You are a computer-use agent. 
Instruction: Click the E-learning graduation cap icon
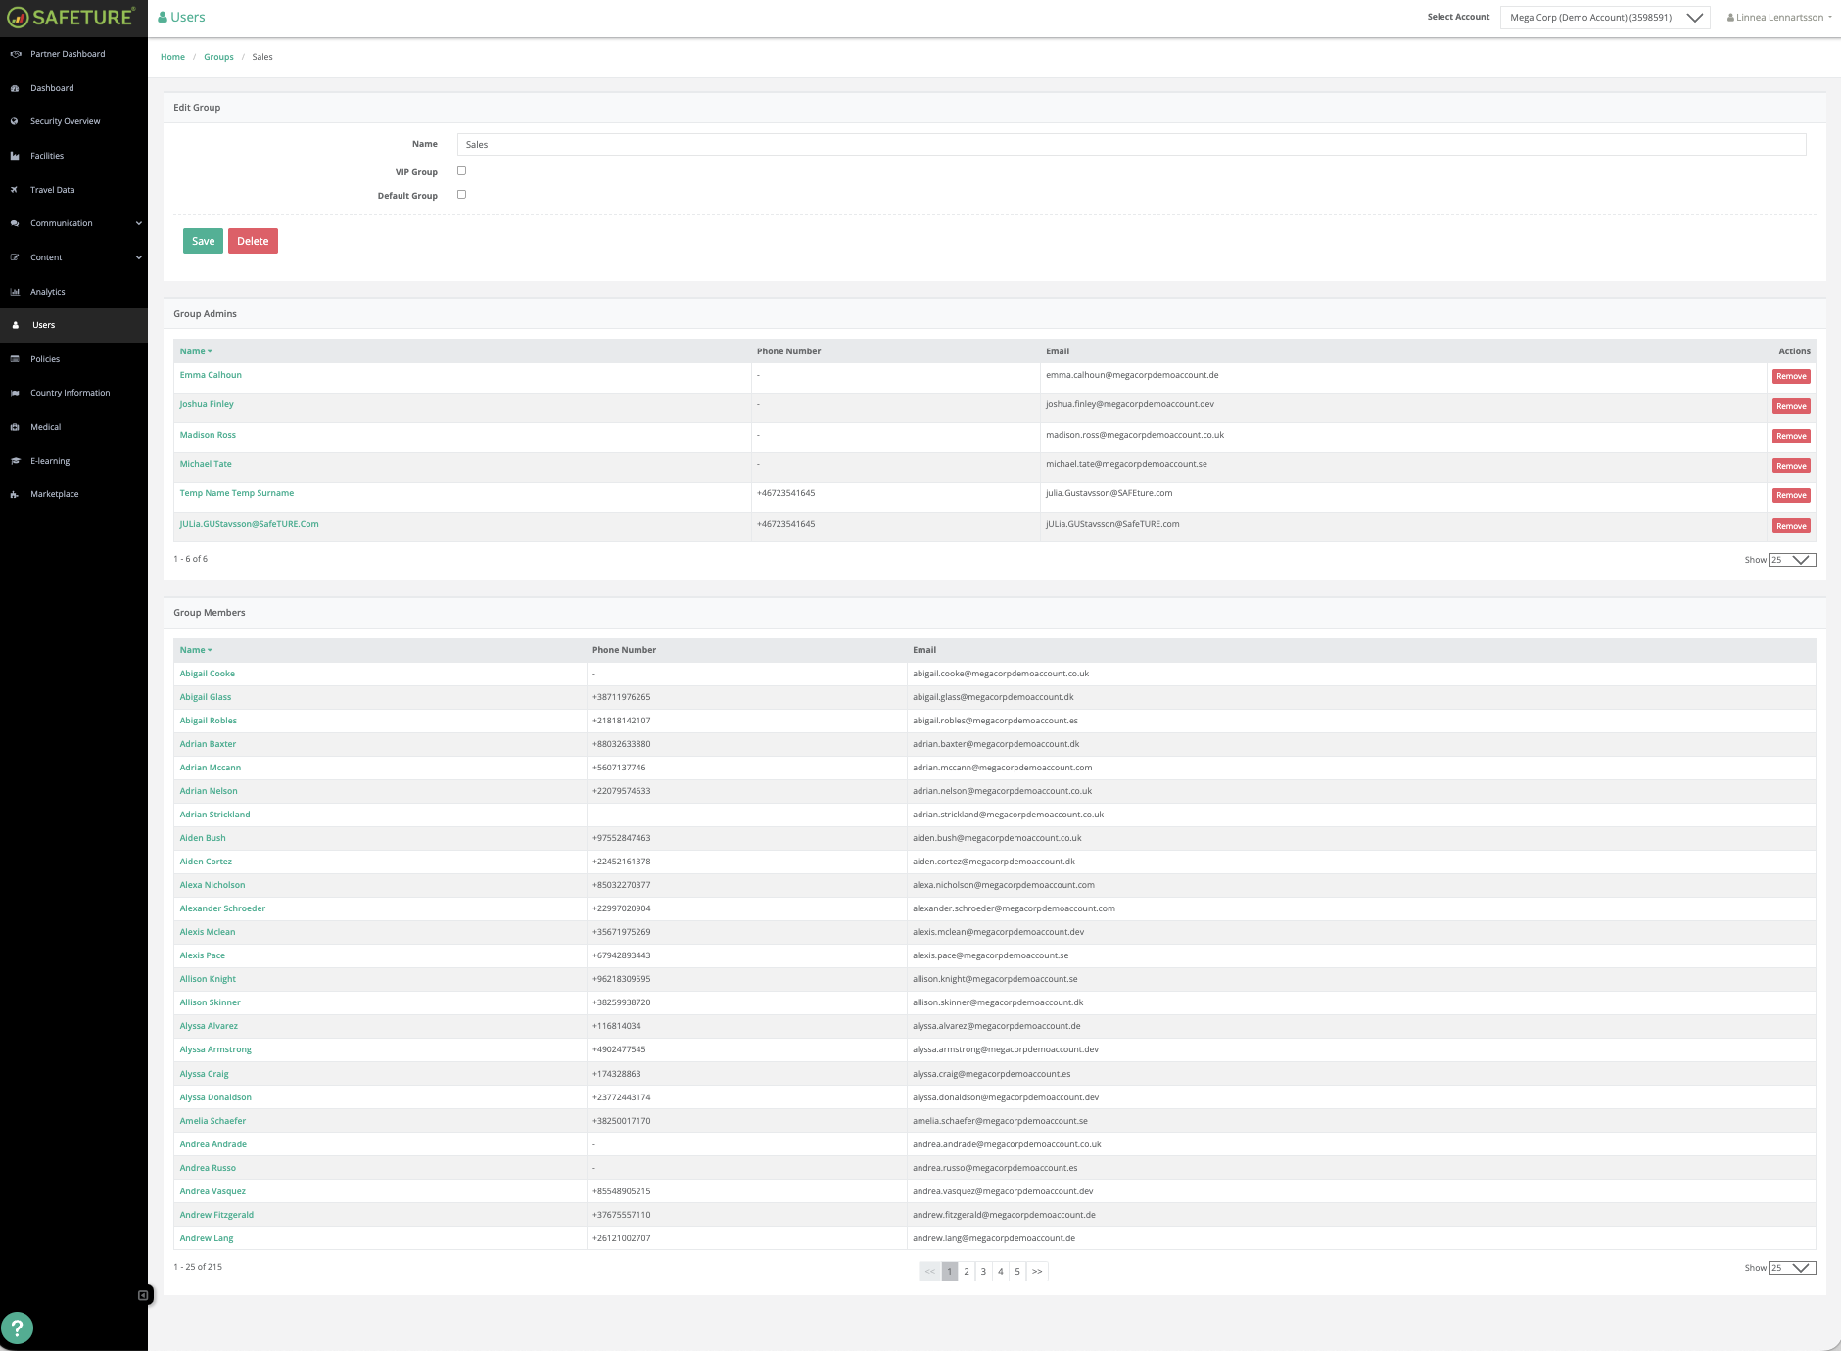click(15, 461)
